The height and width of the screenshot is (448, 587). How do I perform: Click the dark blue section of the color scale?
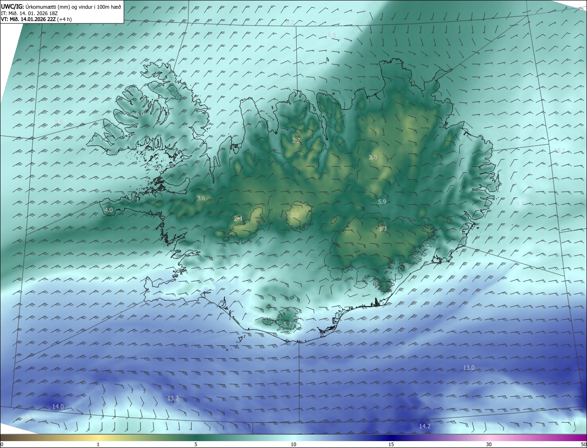(391, 437)
